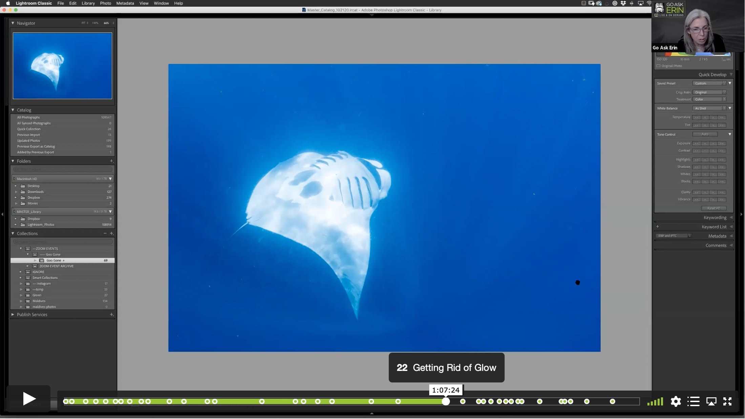Click plus icon beside Publish Services

[111, 315]
